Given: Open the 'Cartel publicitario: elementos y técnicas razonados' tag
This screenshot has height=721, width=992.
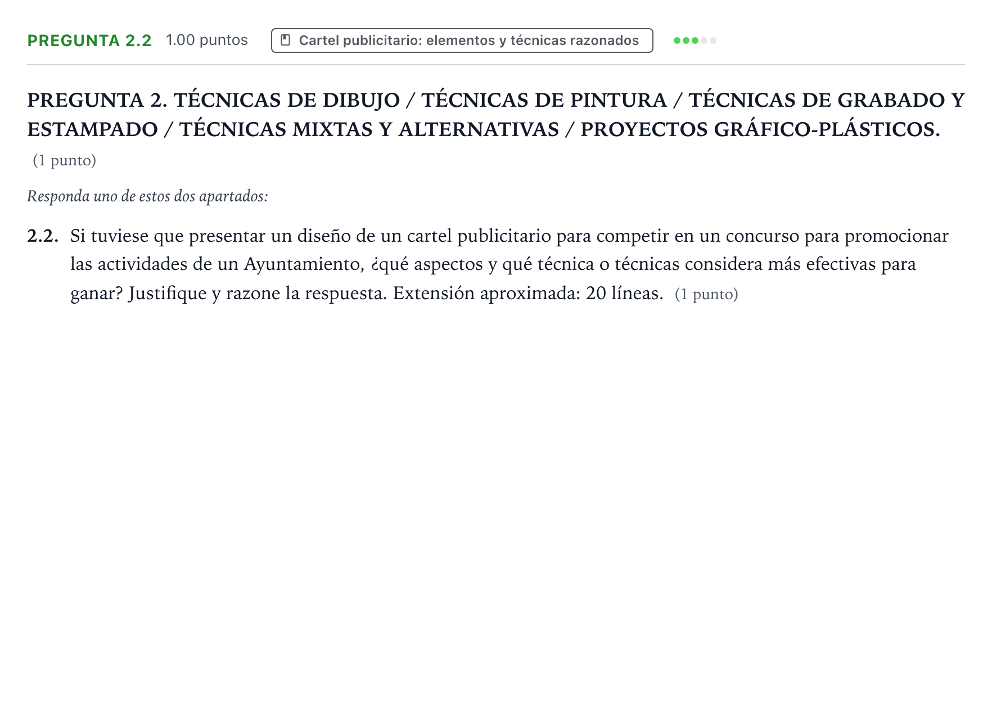Looking at the screenshot, I should coord(462,40).
